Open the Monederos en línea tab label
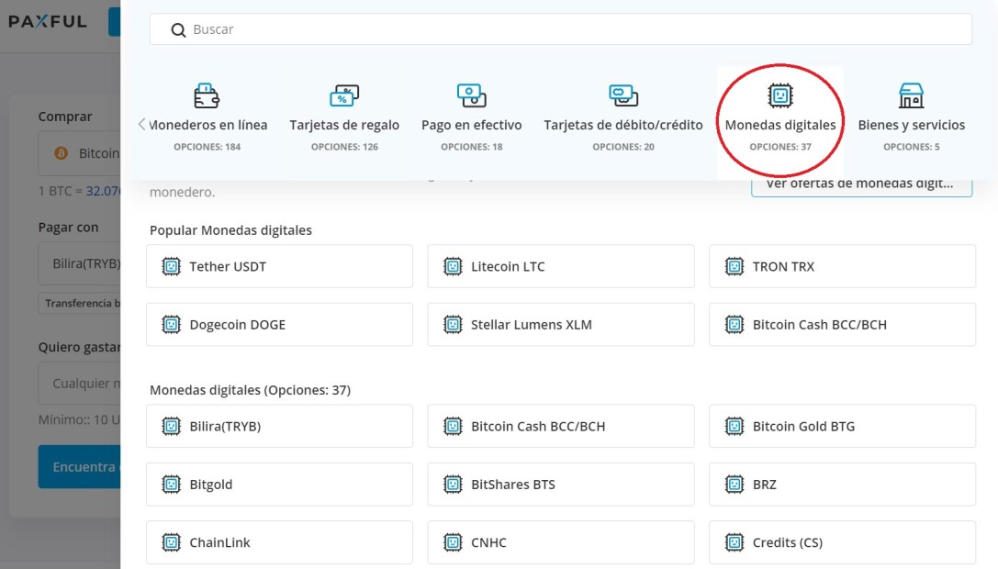This screenshot has width=998, height=569. (208, 125)
